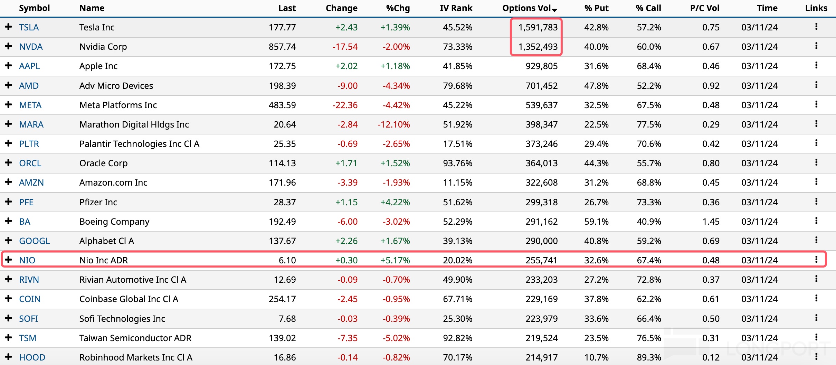836x365 pixels.
Task: Click three-dot menu for COIN row
Action: [816, 298]
